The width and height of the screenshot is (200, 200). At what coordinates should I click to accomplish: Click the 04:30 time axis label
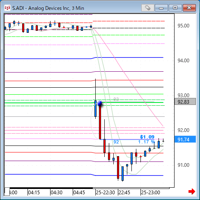click(x=57, y=193)
